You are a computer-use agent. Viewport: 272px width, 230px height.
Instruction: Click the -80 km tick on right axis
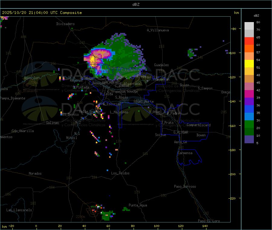233,29
